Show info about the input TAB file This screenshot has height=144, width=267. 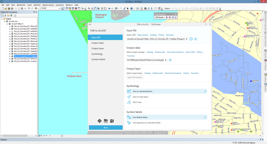(191, 39)
